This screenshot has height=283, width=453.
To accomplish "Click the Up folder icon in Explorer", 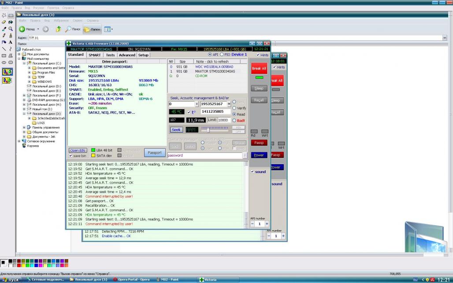I will [x=58, y=29].
